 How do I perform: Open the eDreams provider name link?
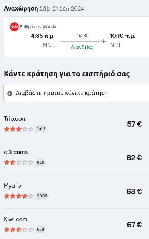pyautogui.click(x=16, y=152)
